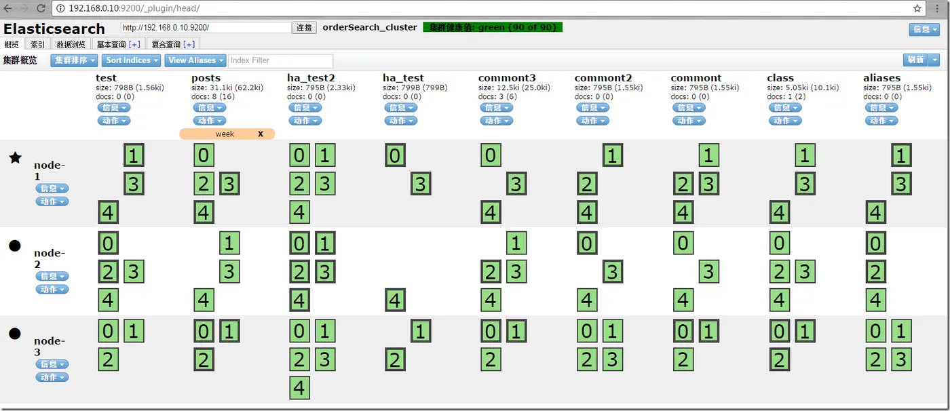Open 动作 dropdown under test index

tap(113, 121)
